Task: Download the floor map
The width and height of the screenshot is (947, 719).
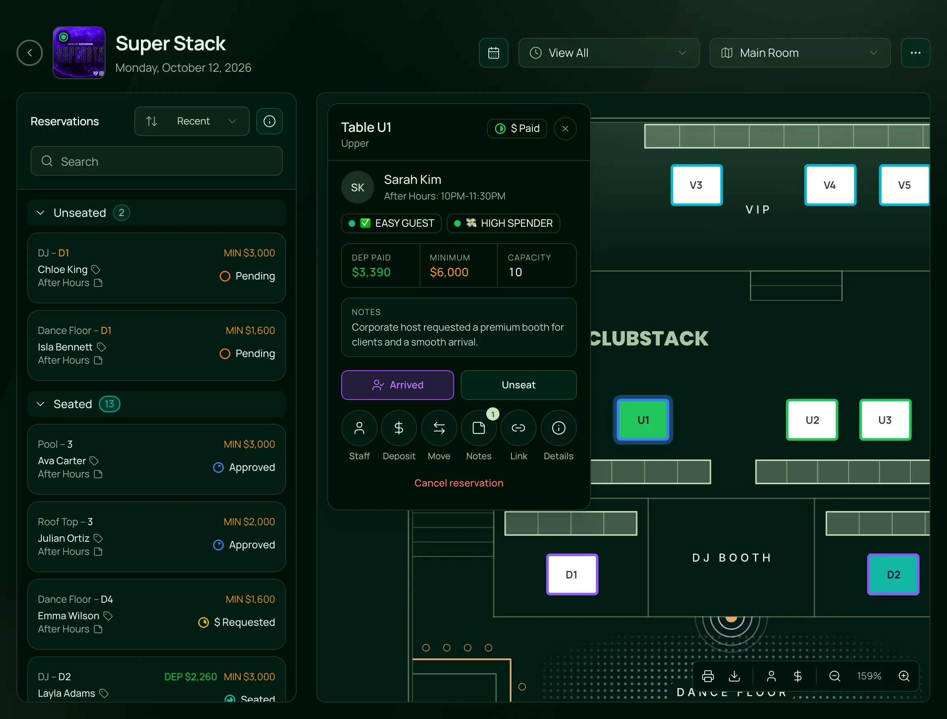Action: (x=734, y=676)
